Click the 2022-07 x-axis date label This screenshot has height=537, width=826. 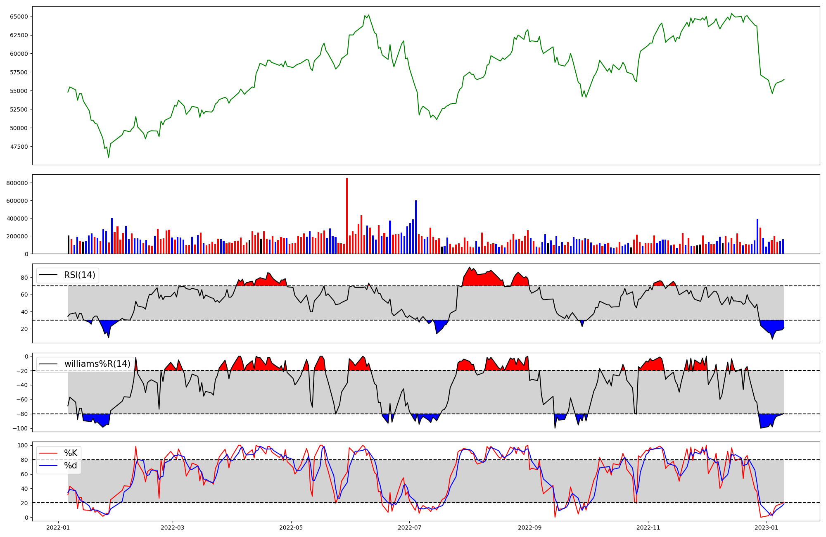[409, 527]
